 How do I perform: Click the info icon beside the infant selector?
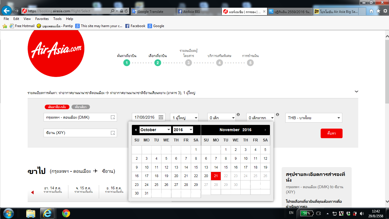click(x=277, y=114)
